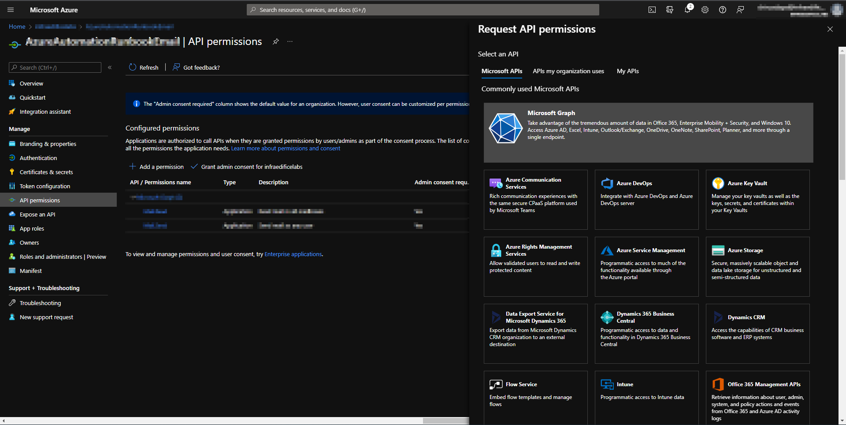Image resolution: width=846 pixels, height=425 pixels.
Task: Open the Directories and subscriptions filter icon
Action: (670, 10)
